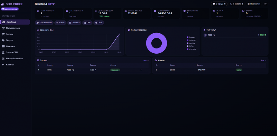Click the arrow in the admin order row
Screen dimensions: 277x136
tap(141, 70)
